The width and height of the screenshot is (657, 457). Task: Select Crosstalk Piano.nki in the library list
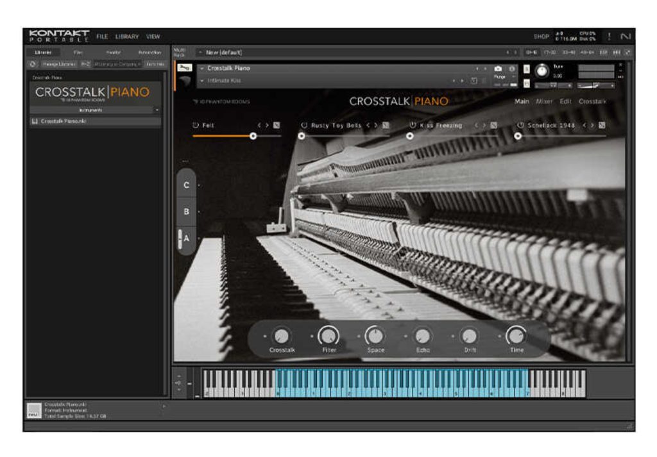(95, 121)
